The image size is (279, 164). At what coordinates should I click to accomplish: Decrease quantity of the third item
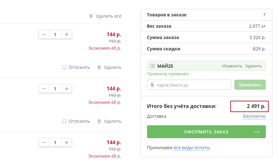coord(44,143)
